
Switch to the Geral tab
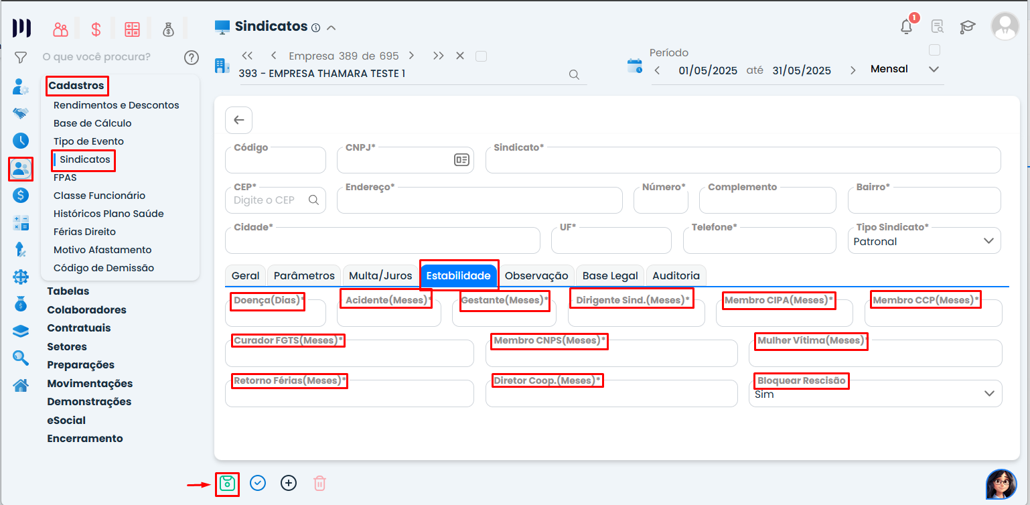pos(245,276)
